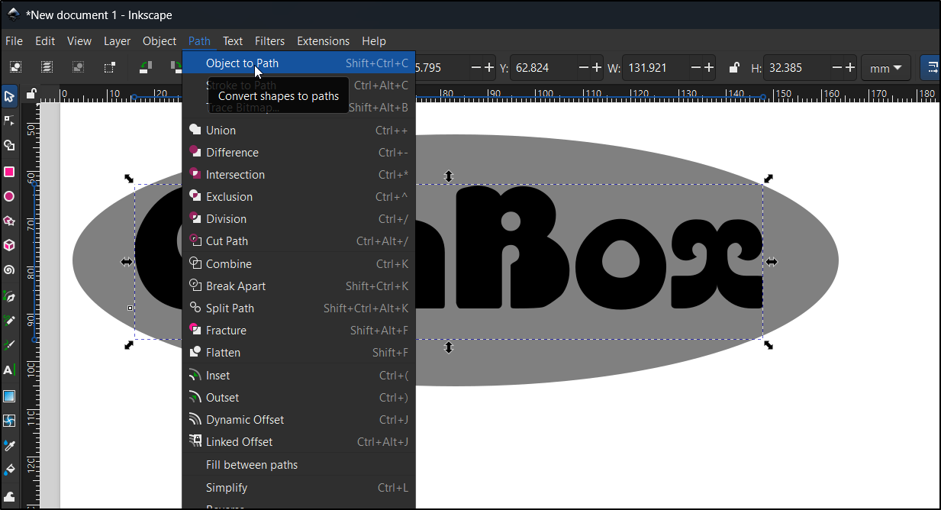Select the Star polygon tool
This screenshot has height=510, width=941.
coord(9,221)
